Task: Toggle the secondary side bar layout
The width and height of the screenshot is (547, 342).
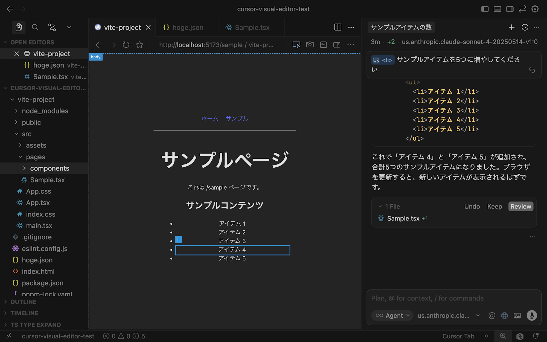Action: pos(510,9)
